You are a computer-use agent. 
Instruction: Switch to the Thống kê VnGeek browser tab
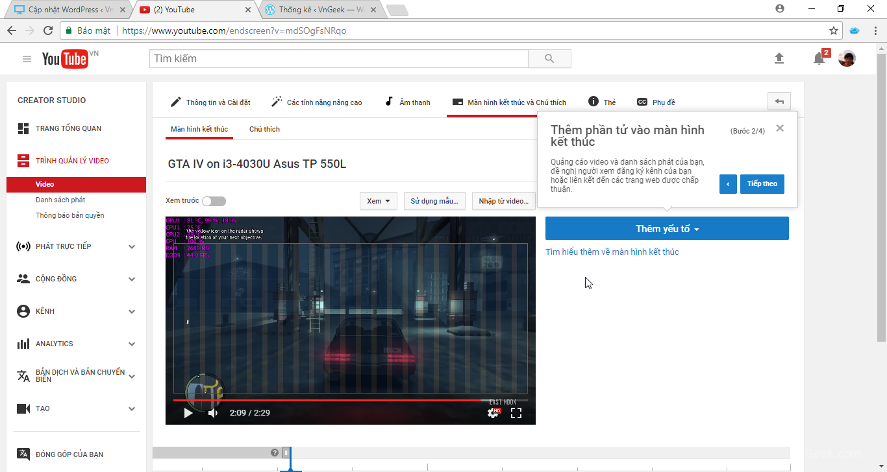pyautogui.click(x=323, y=10)
